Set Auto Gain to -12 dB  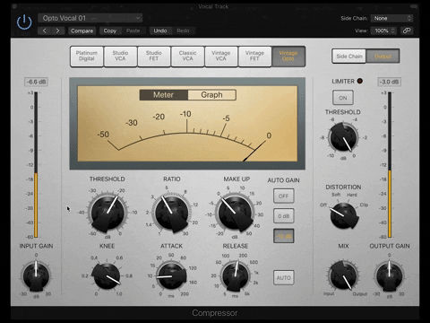tap(284, 236)
